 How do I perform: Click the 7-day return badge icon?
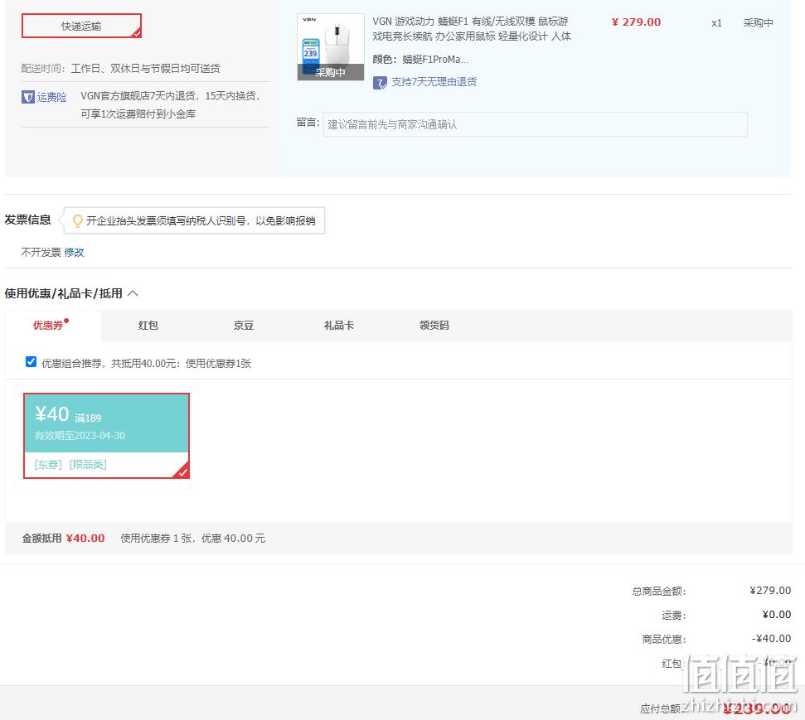tap(380, 83)
